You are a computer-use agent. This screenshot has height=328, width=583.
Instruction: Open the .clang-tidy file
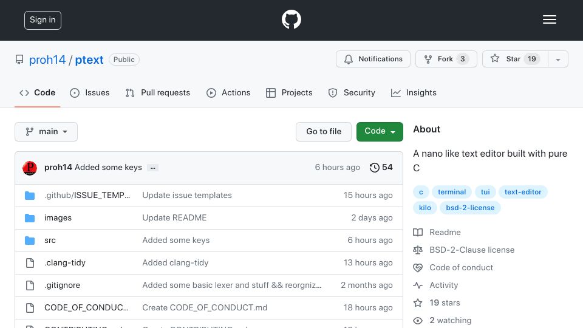pos(65,262)
